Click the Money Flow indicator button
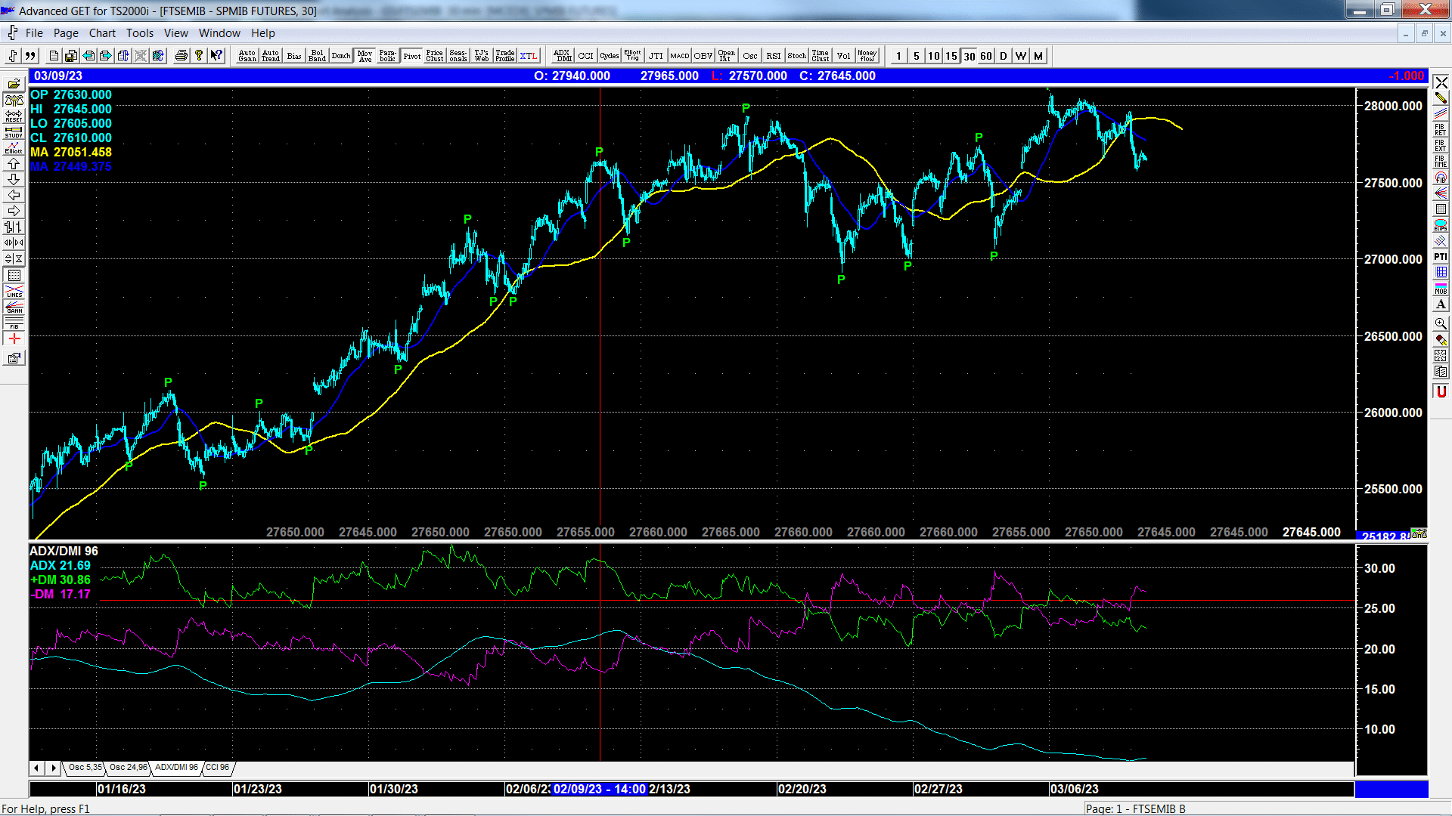Viewport: 1452px width, 816px height. click(867, 56)
